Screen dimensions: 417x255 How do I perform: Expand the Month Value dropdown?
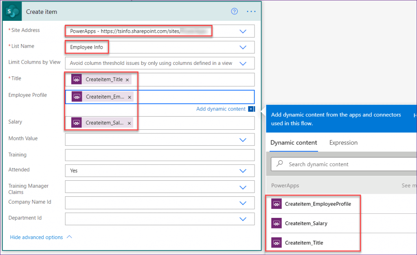coord(243,140)
